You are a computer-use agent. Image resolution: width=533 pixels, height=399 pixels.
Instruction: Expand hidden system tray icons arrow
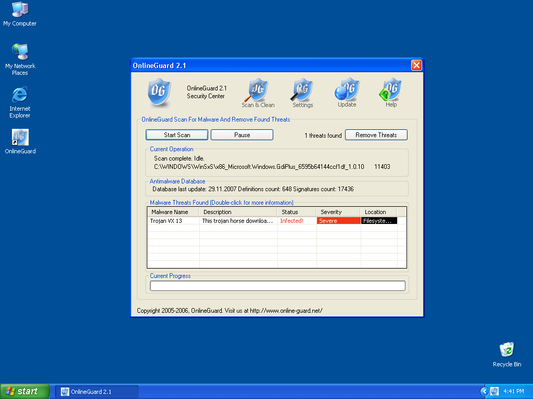tap(485, 391)
